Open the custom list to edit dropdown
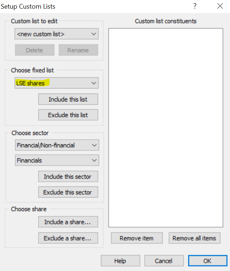Screen dimensions: 230x271 click(56, 34)
